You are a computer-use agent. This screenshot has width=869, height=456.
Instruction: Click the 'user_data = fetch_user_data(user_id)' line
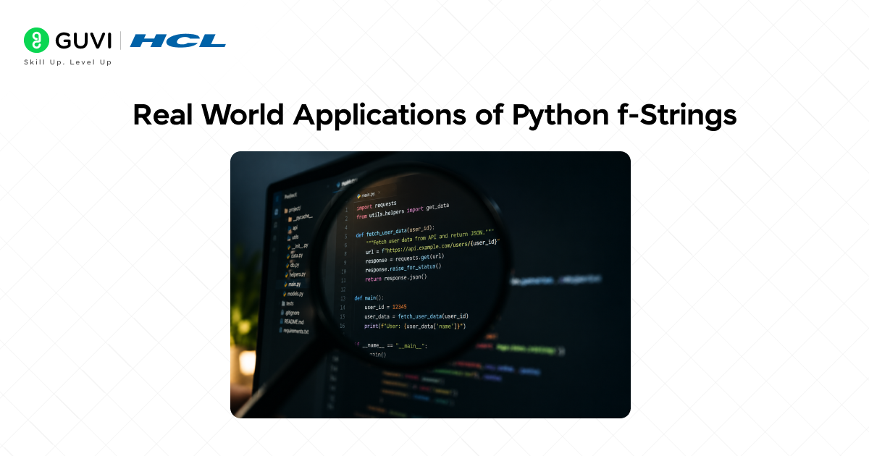click(416, 316)
